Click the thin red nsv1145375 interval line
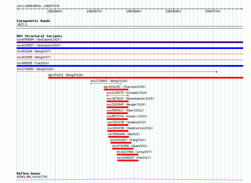251x183 pixels. click(118, 95)
